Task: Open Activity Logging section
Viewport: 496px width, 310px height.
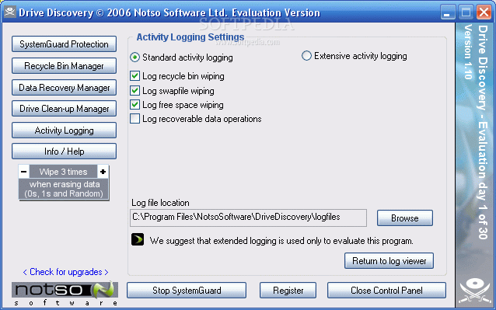Action: point(64,131)
